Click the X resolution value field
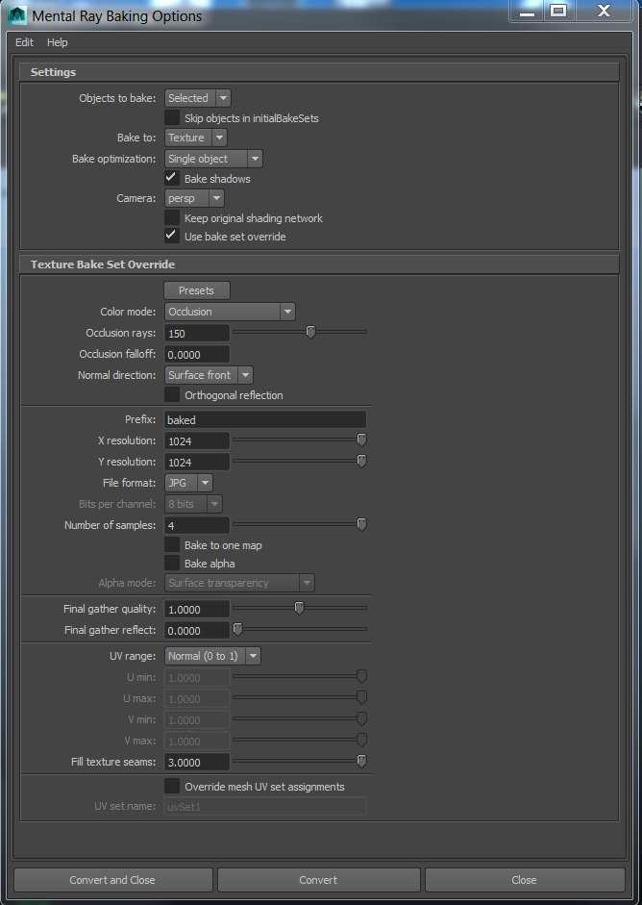Image resolution: width=642 pixels, height=905 pixels. [197, 440]
